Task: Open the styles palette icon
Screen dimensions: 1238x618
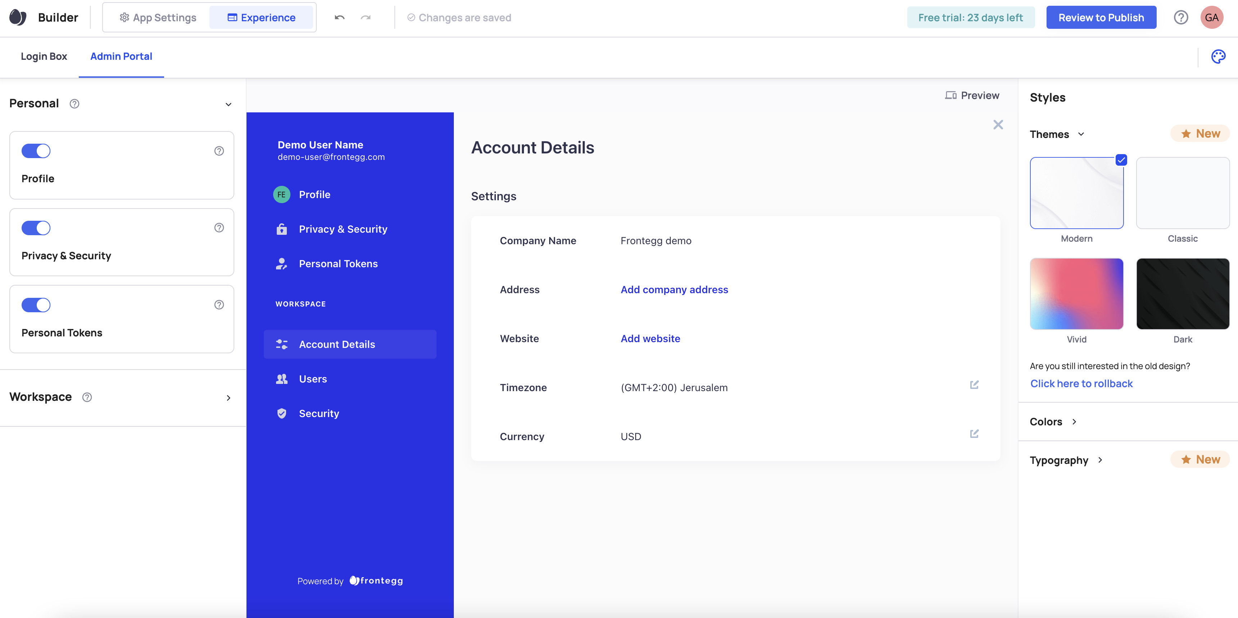Action: tap(1218, 56)
